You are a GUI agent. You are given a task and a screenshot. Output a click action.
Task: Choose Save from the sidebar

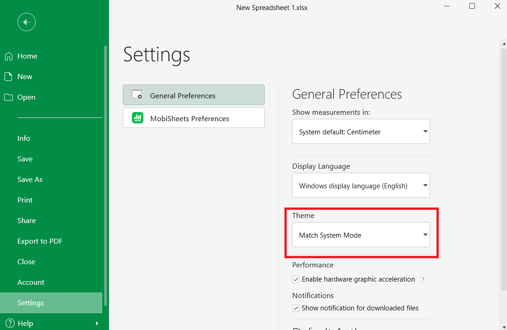[25, 159]
